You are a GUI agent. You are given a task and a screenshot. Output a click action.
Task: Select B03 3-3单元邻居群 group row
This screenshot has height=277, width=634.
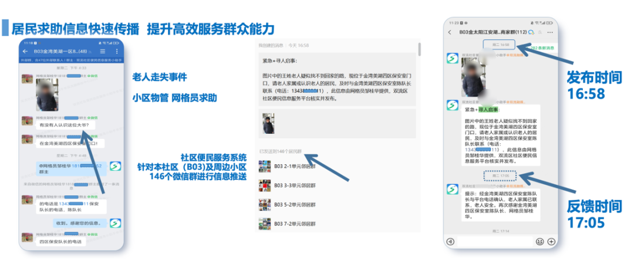tap(337, 185)
